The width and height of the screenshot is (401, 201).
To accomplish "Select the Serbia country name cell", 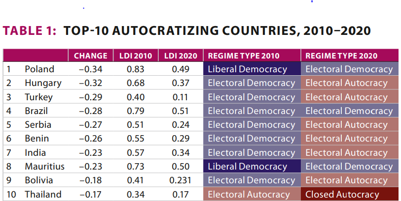I will click(x=38, y=125).
